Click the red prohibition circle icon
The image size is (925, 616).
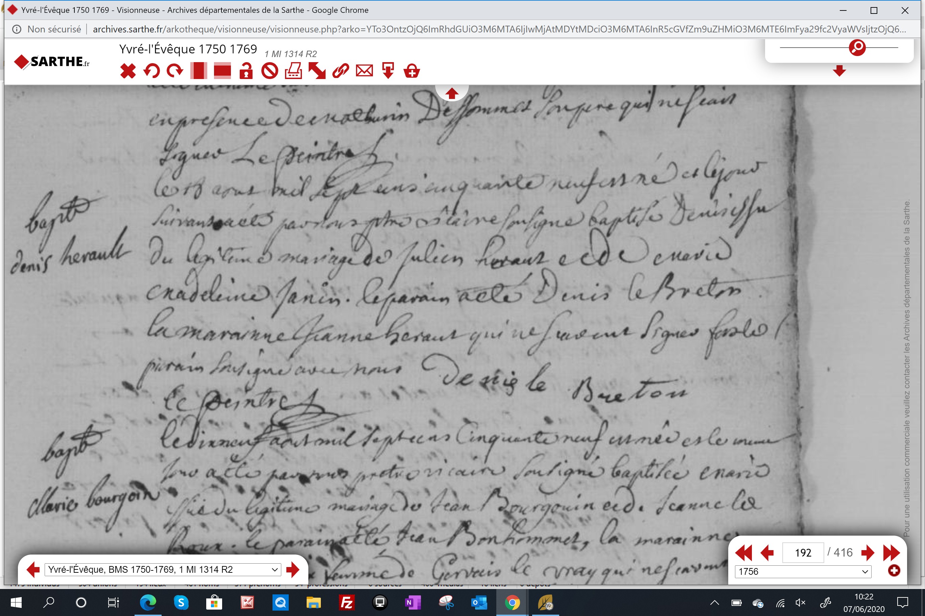(270, 71)
